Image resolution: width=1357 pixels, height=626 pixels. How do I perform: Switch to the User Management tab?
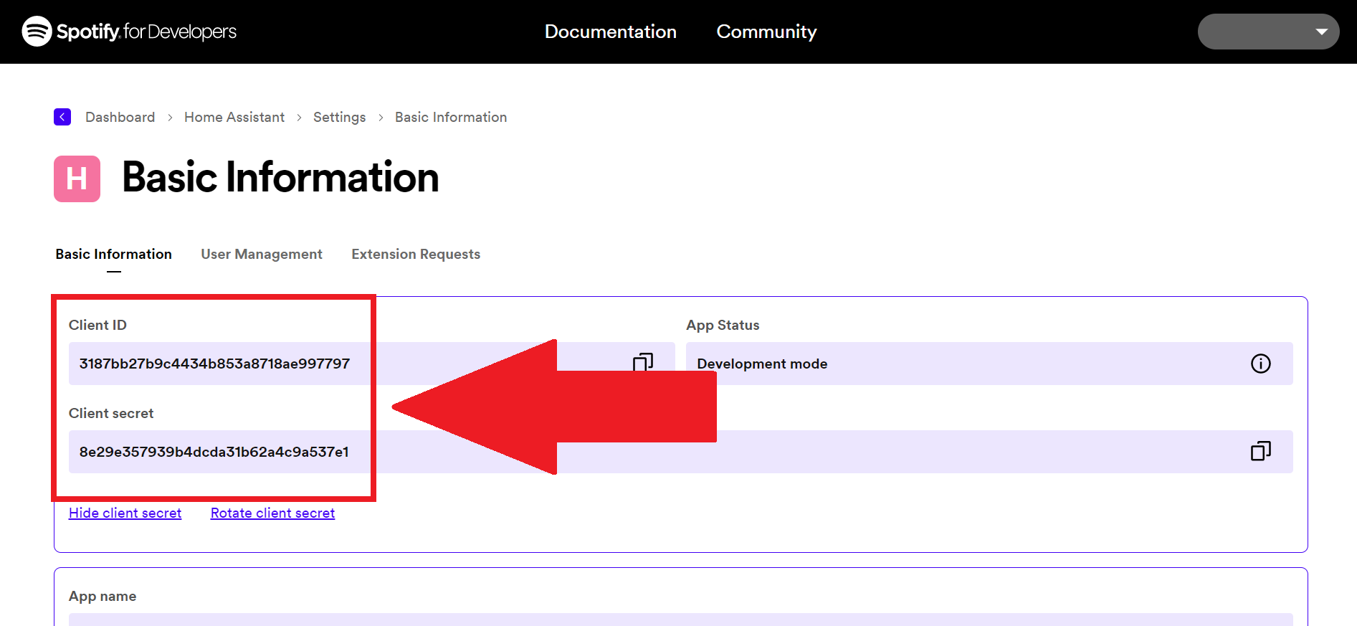point(262,254)
